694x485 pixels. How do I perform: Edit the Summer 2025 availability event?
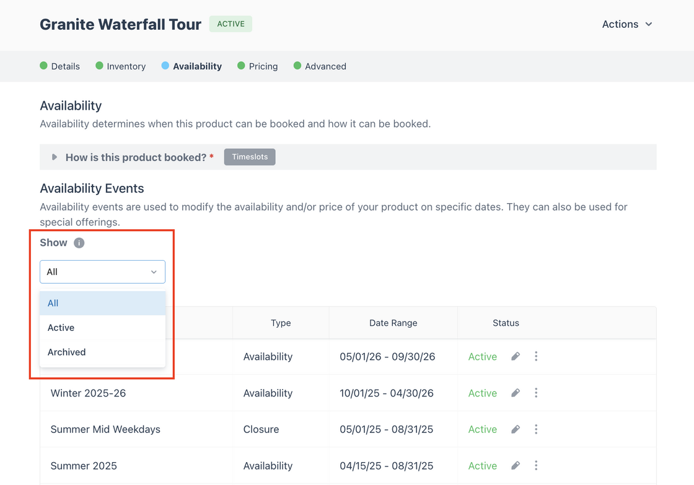pyautogui.click(x=515, y=465)
